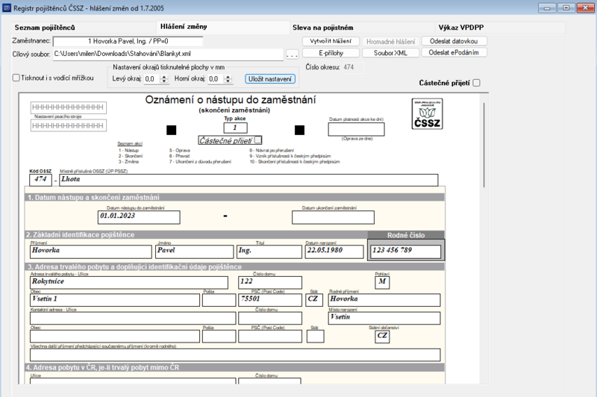
Task: Click the Pohlaví field showing M
Action: 382,282
